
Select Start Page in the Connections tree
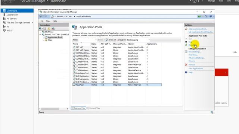[x=49, y=32]
